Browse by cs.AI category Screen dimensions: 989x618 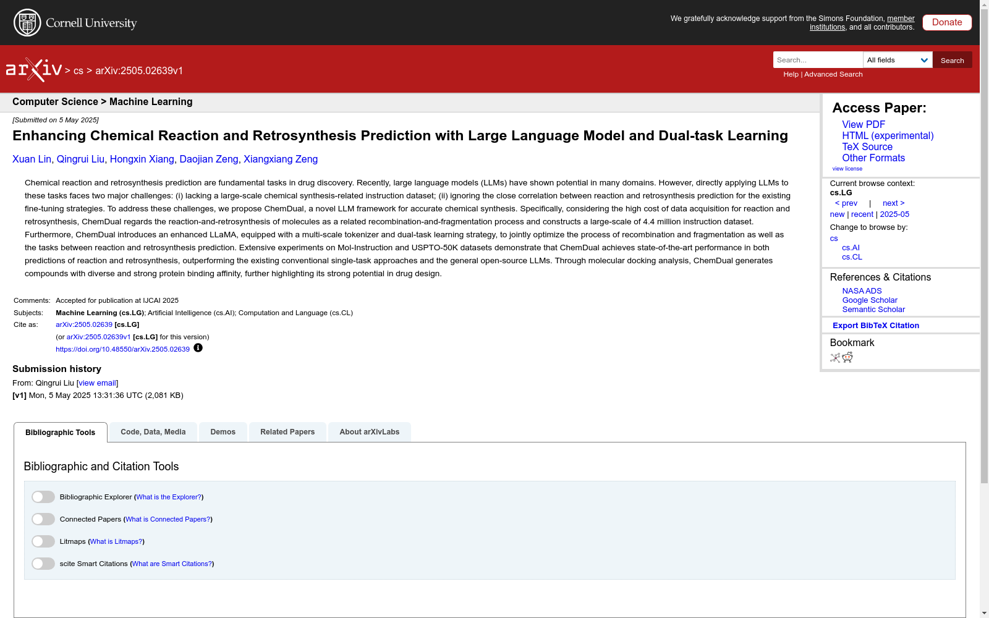pyautogui.click(x=851, y=248)
